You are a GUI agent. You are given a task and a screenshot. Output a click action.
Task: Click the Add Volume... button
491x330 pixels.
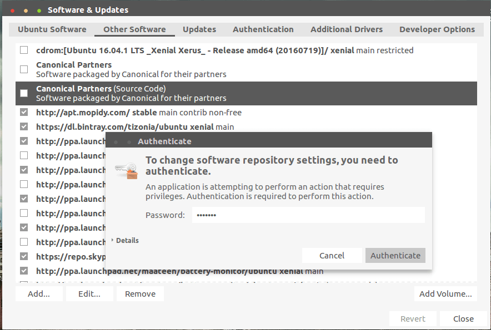coord(445,294)
